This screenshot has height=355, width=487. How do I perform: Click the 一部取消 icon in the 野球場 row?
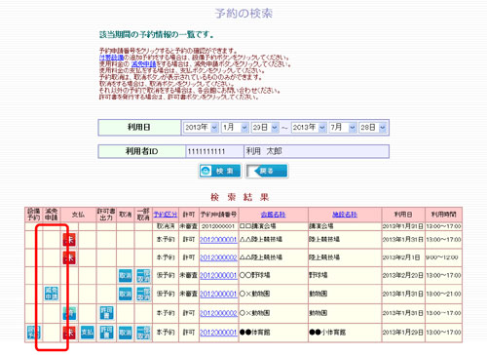tap(143, 276)
